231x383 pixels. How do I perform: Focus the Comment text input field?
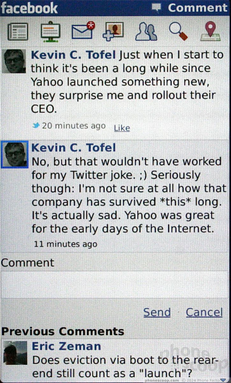[115, 284]
